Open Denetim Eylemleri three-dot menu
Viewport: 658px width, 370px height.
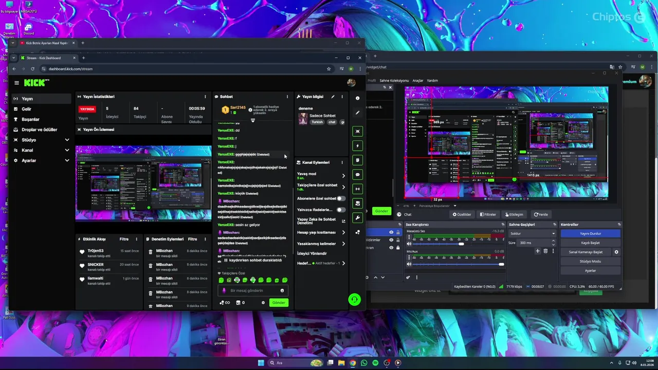coord(205,239)
